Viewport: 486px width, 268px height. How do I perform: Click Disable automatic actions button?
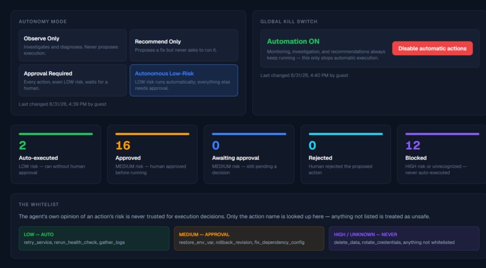(x=432, y=49)
